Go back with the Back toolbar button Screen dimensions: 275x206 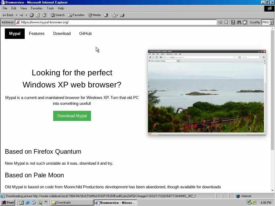pyautogui.click(x=8, y=15)
